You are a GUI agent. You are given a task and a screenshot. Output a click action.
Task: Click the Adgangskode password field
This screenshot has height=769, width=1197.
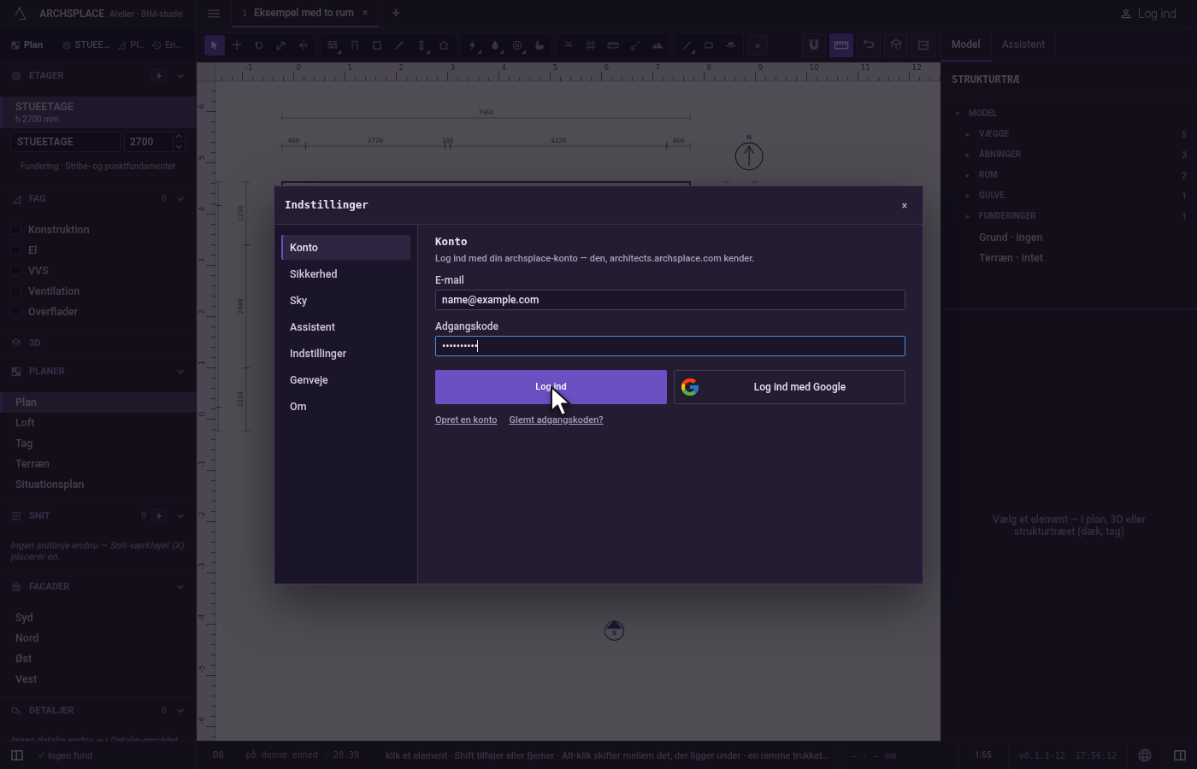pyautogui.click(x=670, y=346)
